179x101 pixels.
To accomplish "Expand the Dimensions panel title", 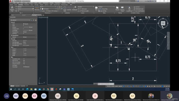I will tap(48, 13).
